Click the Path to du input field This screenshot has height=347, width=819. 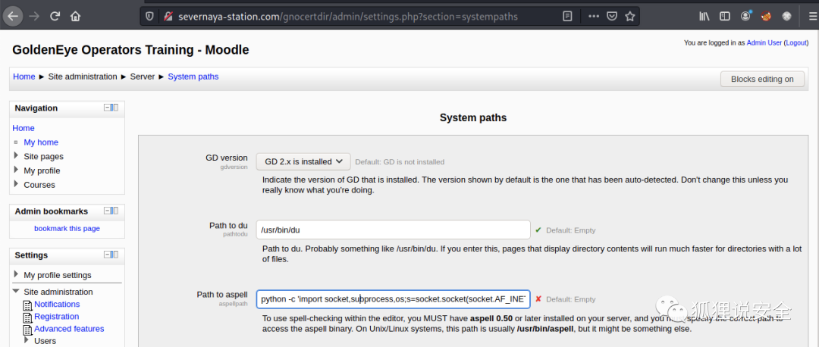[394, 230]
